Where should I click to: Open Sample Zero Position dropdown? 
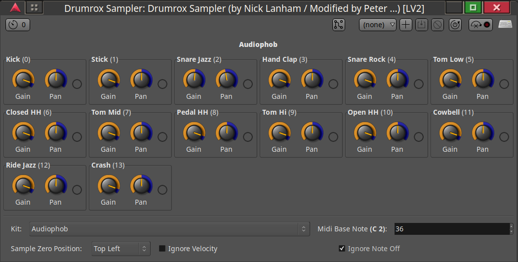[x=121, y=249]
